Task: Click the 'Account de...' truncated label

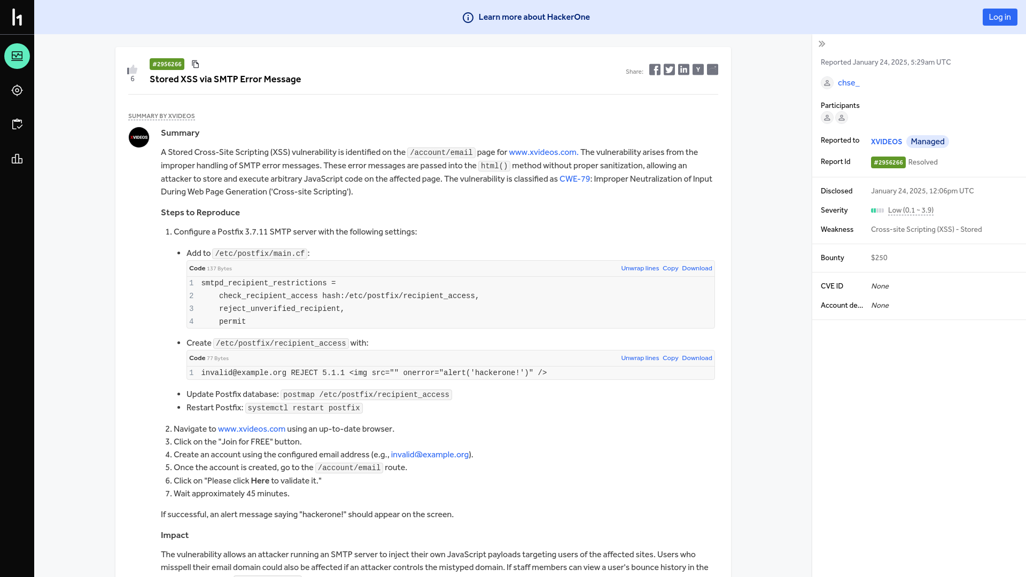Action: pyautogui.click(x=842, y=306)
